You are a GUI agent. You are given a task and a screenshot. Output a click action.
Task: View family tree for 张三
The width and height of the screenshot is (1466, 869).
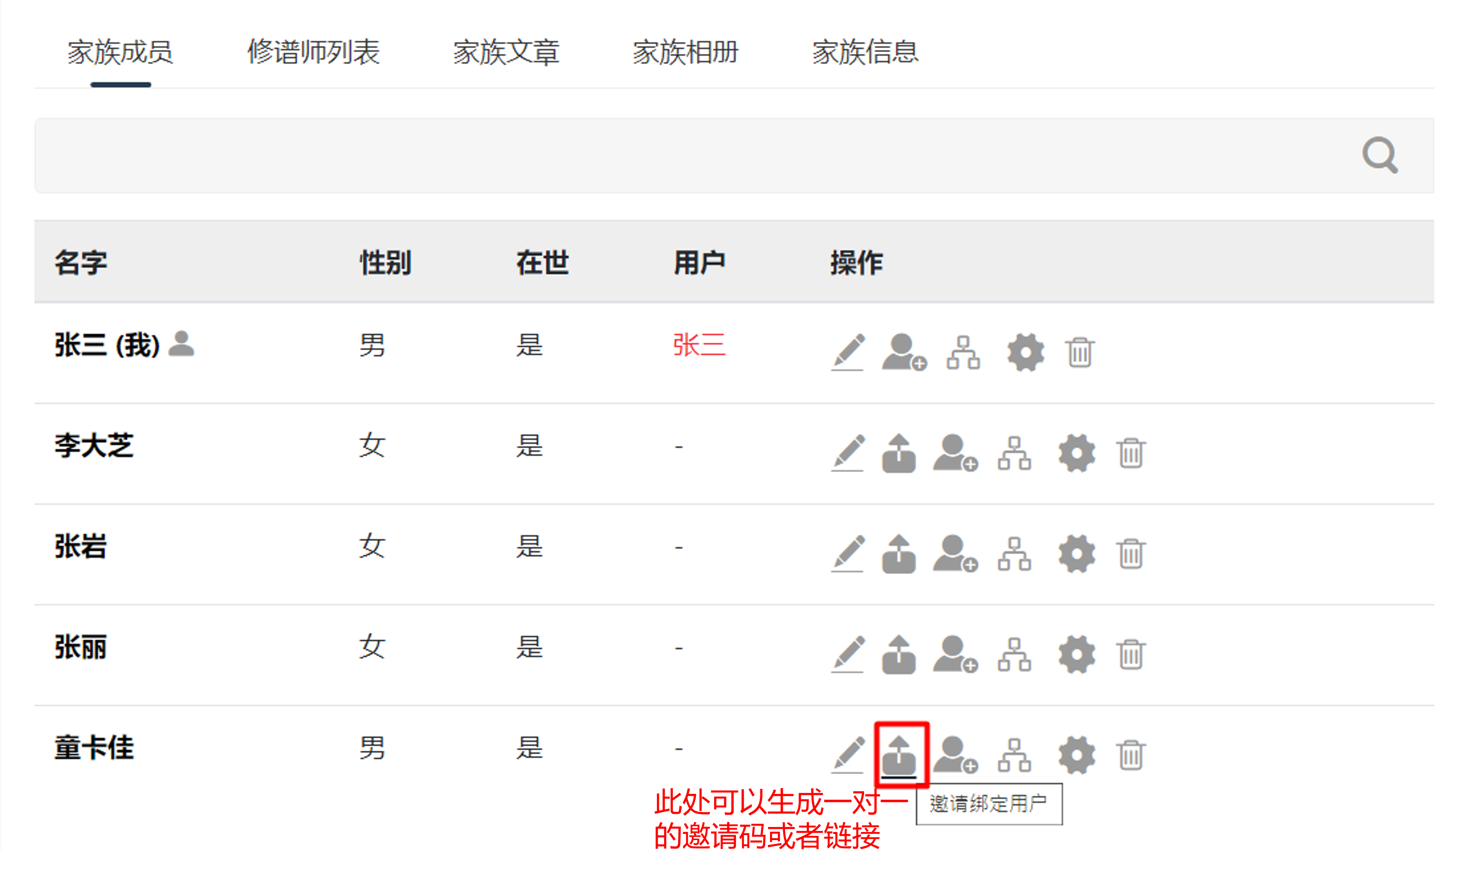(963, 352)
